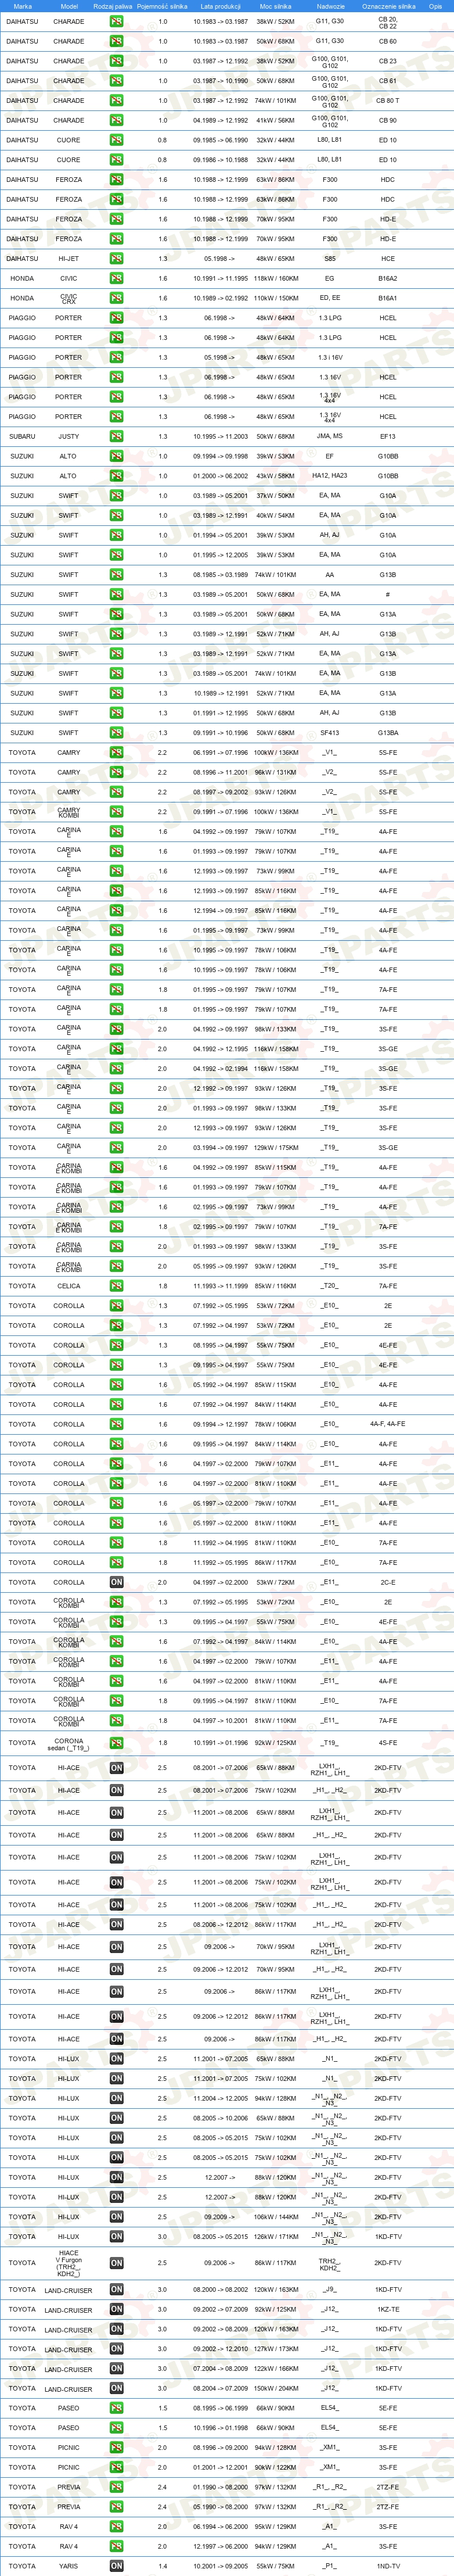
Task: Select body code SF413 in Swift row
Action: 330,733
